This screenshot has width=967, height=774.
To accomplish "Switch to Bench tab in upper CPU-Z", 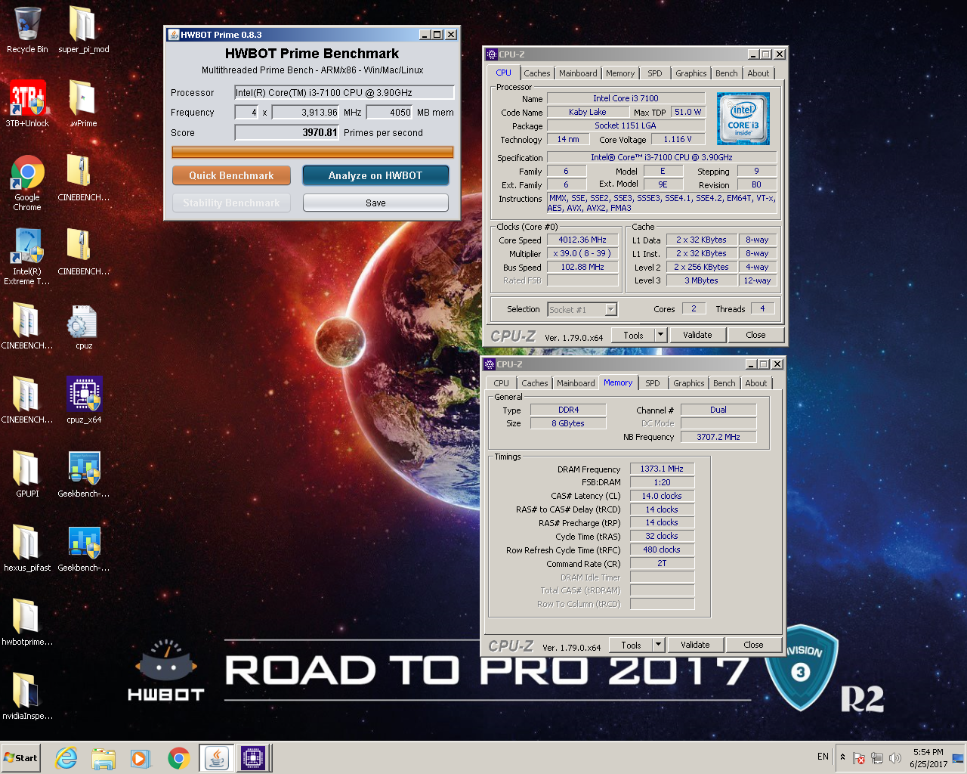I will click(727, 73).
